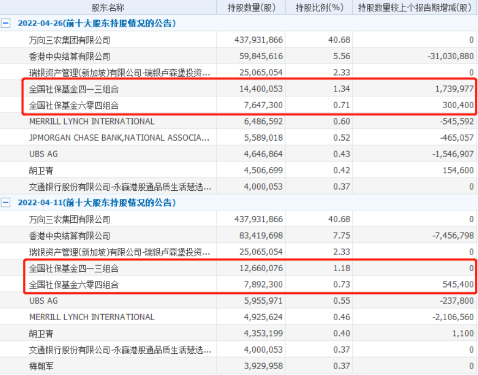The width and height of the screenshot is (478, 375).
Task: Click change value -465,057 for JPMORGAN
Action: (457, 137)
